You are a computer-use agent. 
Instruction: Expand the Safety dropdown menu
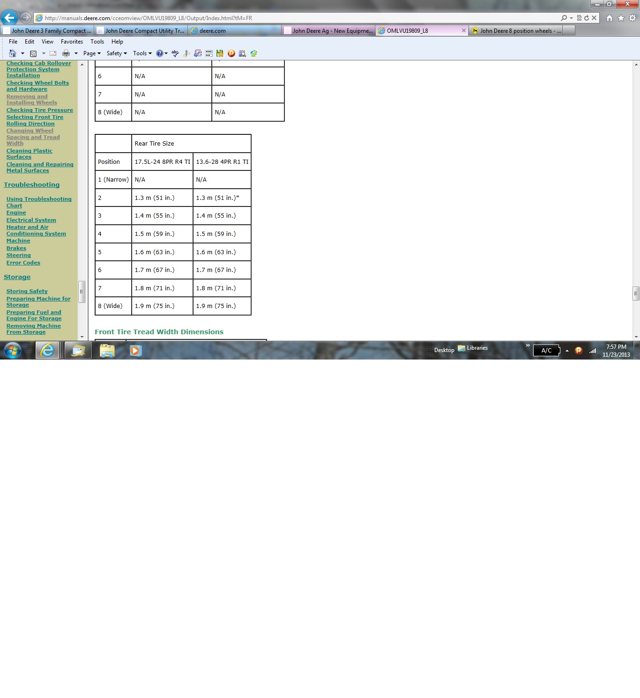coord(117,53)
